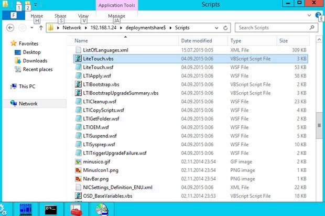
Task: Open the Help question mark icon
Action: 318,15
